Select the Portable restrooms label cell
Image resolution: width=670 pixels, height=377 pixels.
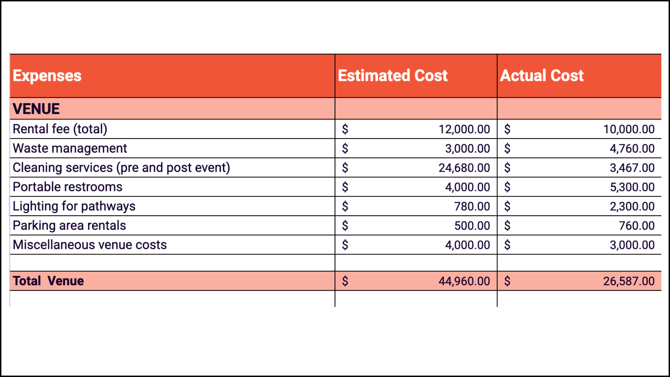click(x=67, y=187)
